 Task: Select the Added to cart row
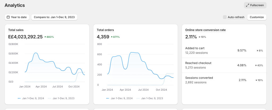pyautogui.click(x=224, y=50)
